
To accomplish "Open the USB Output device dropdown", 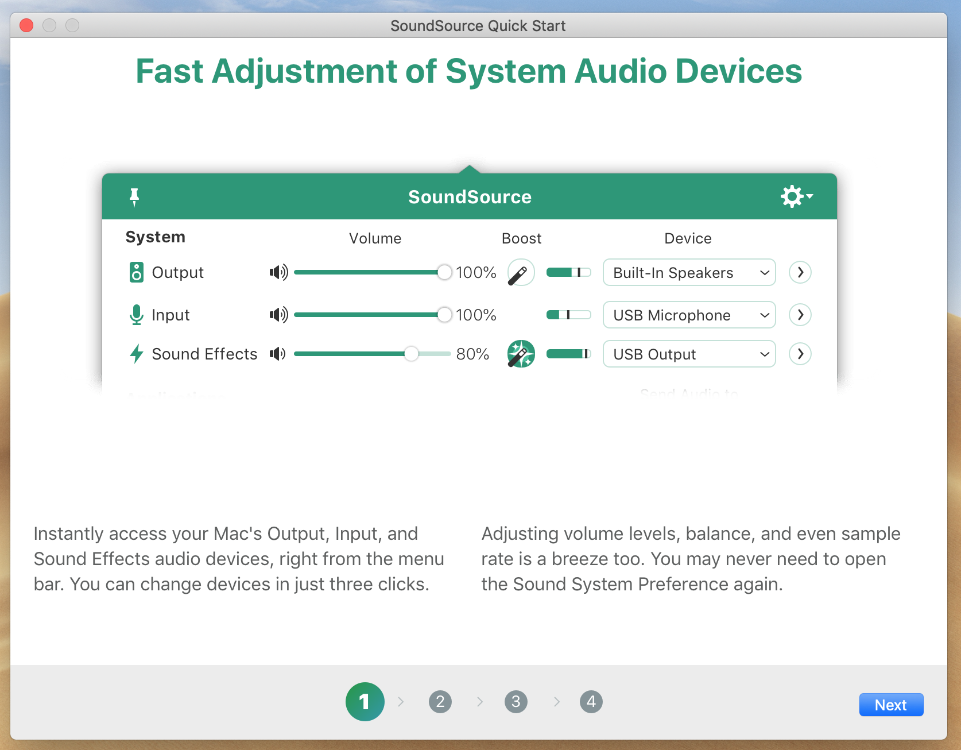I will [x=689, y=354].
